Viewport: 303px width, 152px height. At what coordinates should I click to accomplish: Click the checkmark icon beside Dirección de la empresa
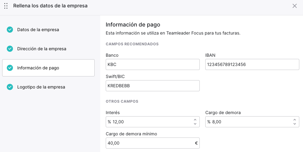click(10, 49)
